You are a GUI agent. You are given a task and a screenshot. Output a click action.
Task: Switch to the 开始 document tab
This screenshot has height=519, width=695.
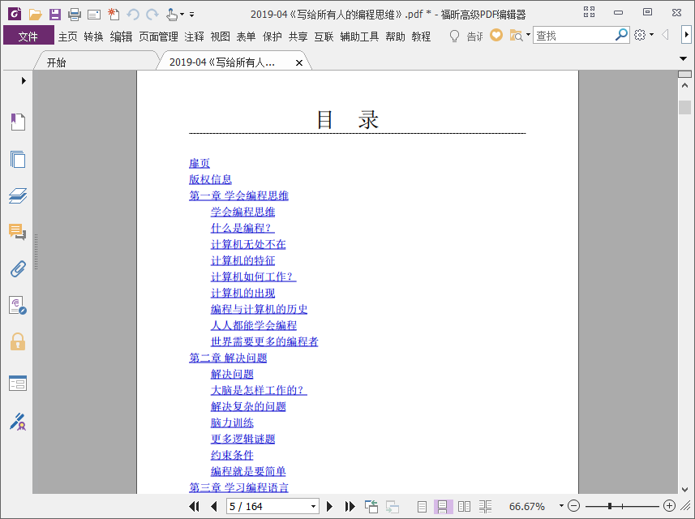(x=56, y=62)
